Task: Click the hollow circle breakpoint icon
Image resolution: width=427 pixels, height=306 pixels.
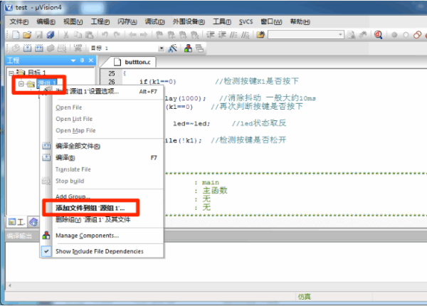Action: point(406,35)
